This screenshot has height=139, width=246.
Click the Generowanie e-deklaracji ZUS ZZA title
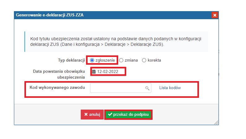tap(50, 15)
